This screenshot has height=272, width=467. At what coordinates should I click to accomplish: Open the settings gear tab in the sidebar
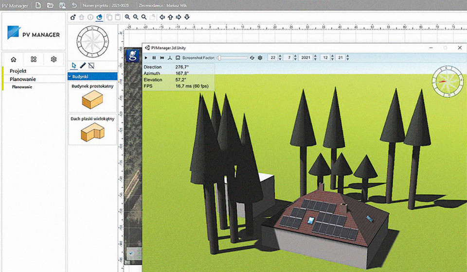coord(54,59)
